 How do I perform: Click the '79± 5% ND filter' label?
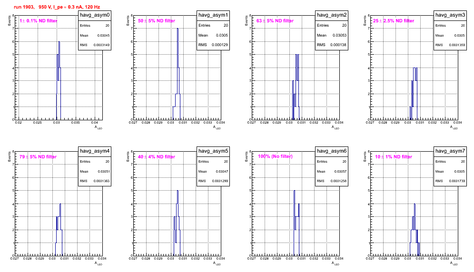coord(38,157)
